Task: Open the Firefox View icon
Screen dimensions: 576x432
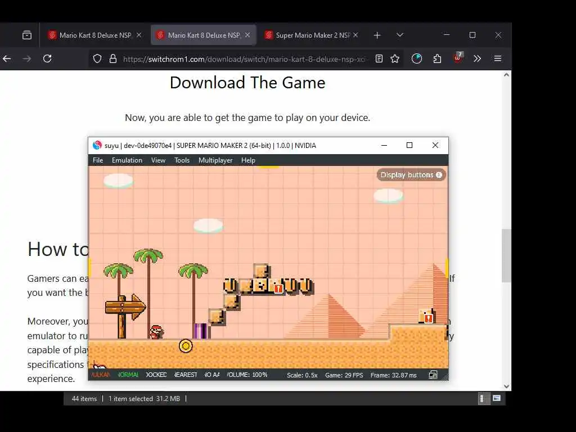Action: [27, 35]
